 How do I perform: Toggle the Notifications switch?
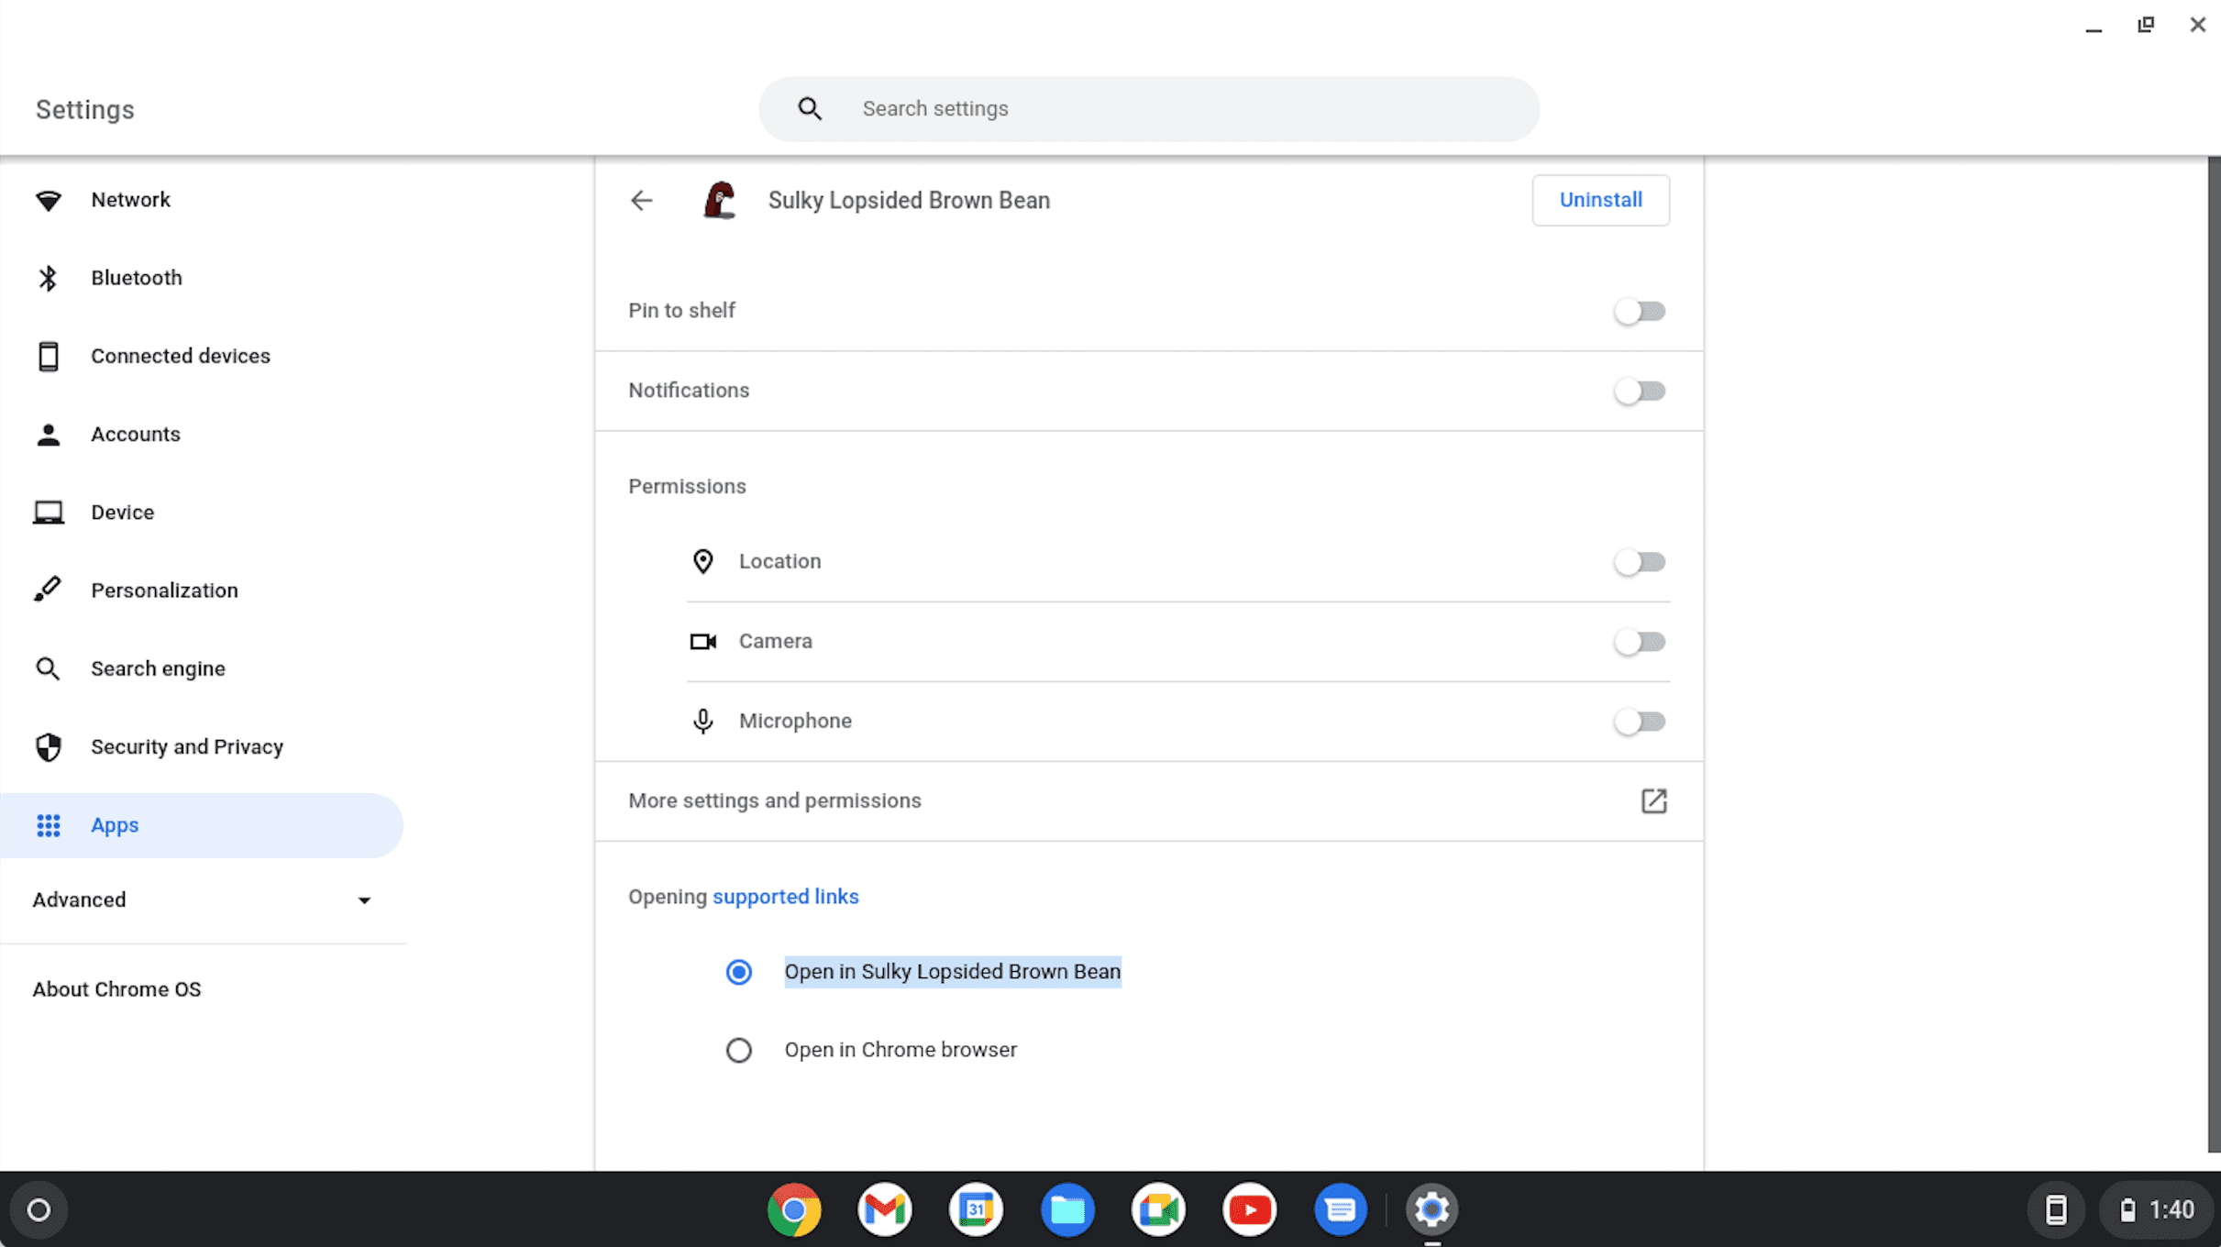tap(1640, 391)
